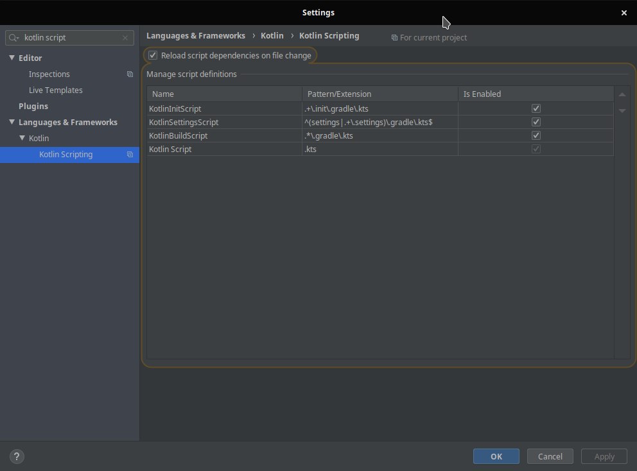Collapse the Languages & Frameworks tree node
This screenshot has height=471, width=637.
pos(12,122)
